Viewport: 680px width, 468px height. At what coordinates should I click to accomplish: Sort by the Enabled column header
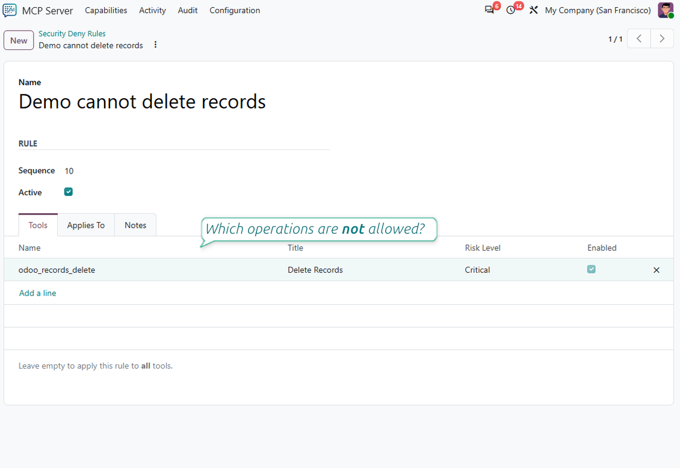[602, 248]
